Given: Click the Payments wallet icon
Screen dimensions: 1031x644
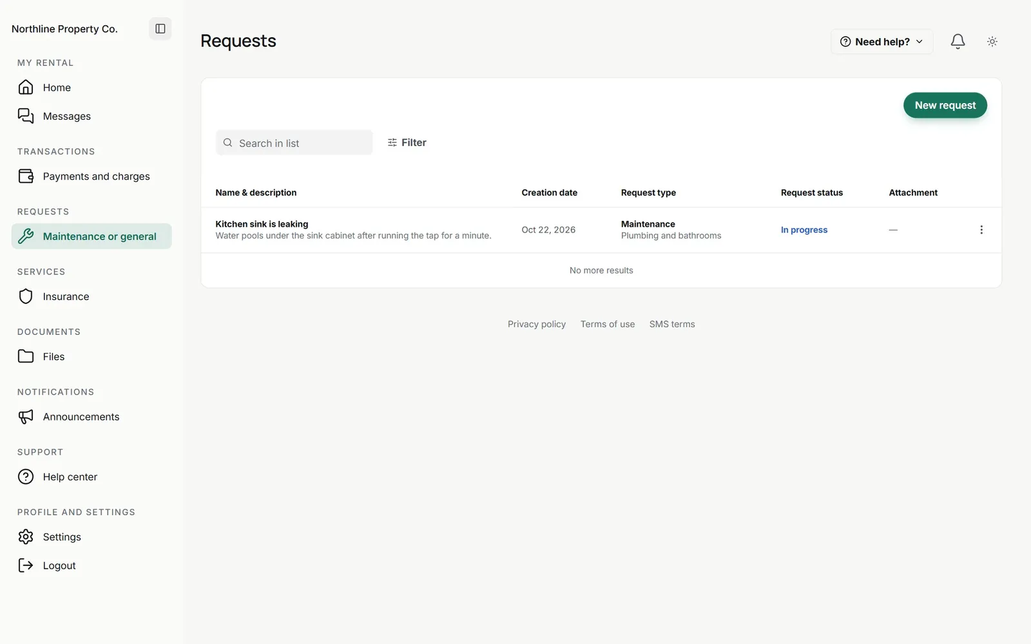Looking at the screenshot, I should click(x=26, y=176).
